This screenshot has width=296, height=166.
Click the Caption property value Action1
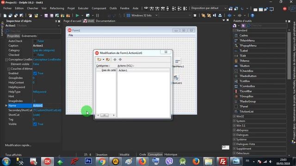[38, 46]
